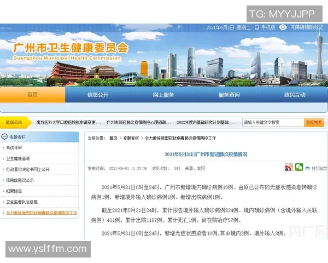Screen dimensions: 328x263
Task: Open the 首页 navigation tab
Action: coord(32,95)
